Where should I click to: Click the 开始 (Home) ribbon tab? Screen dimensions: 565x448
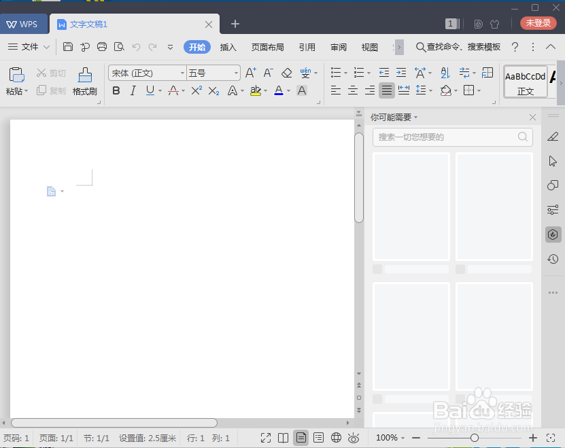coord(196,47)
